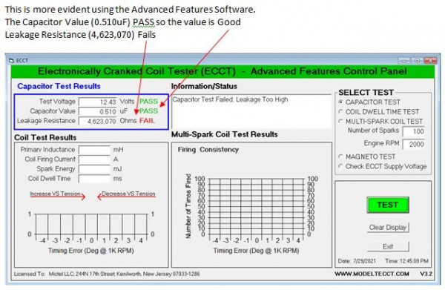Image resolution: width=445 pixels, height=290 pixels.
Task: Click the green TEST button
Action: 388,205
